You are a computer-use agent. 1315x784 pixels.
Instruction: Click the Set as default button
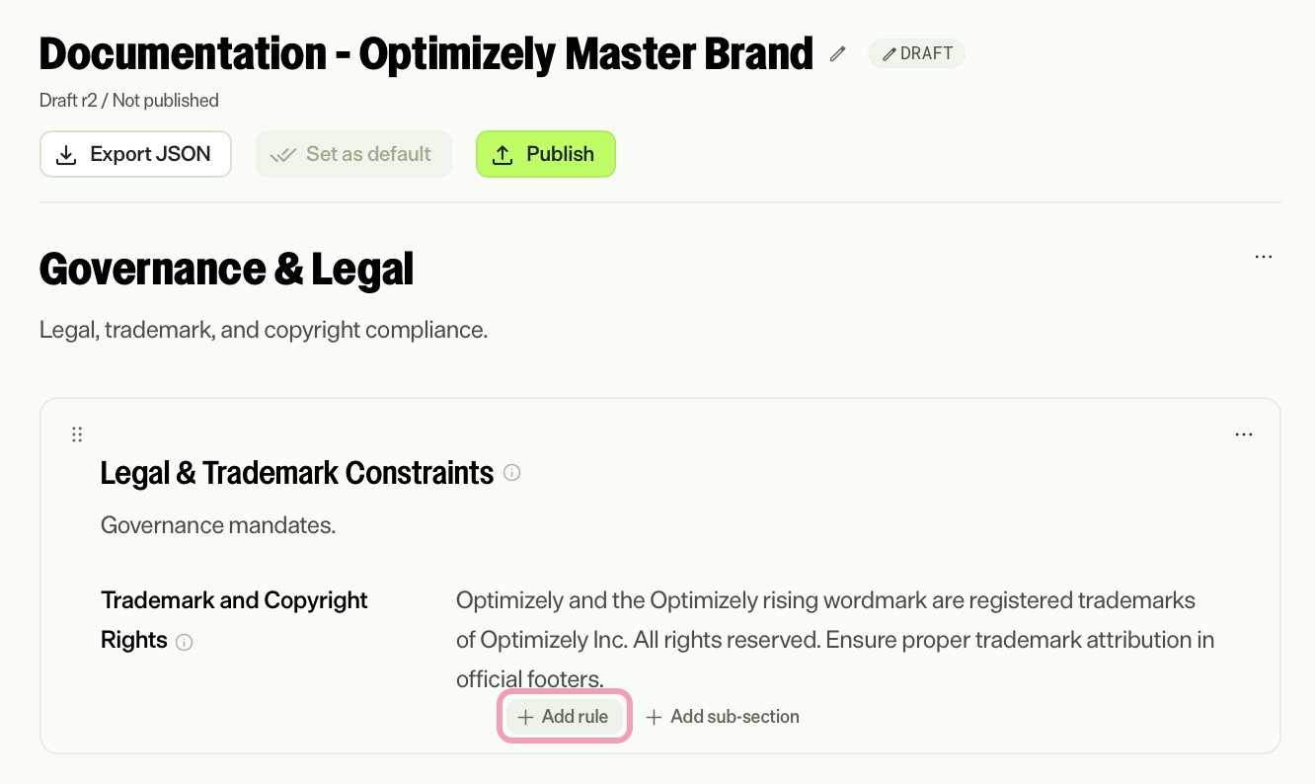[353, 154]
